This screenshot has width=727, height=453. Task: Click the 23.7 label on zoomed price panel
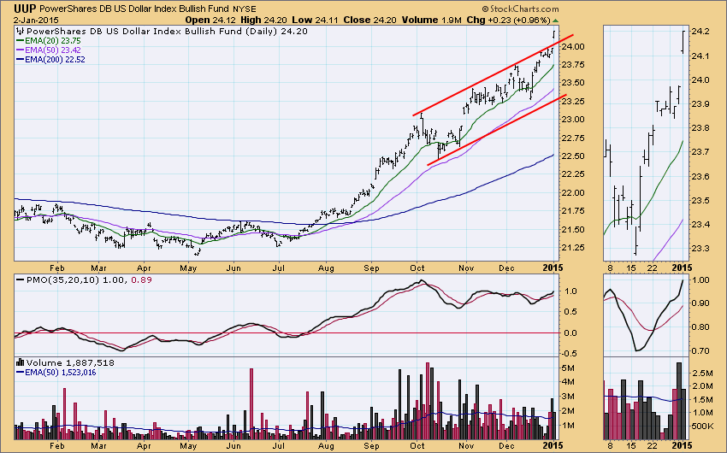[x=700, y=152]
